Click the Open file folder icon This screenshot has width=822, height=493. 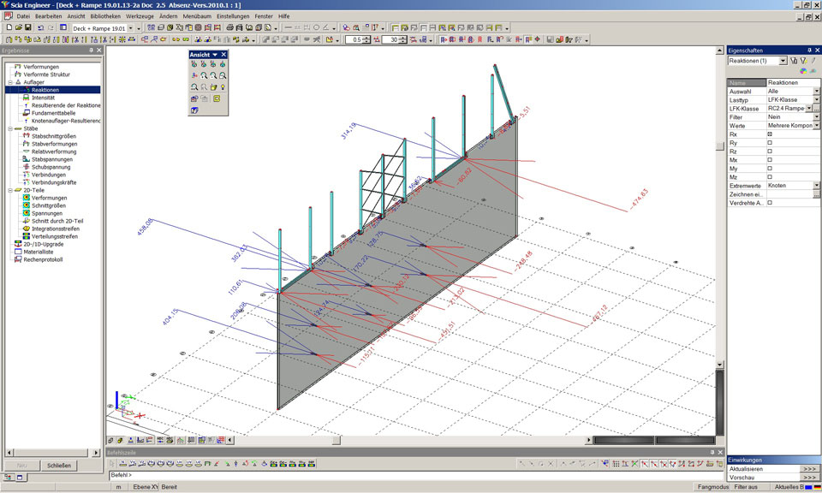18,28
